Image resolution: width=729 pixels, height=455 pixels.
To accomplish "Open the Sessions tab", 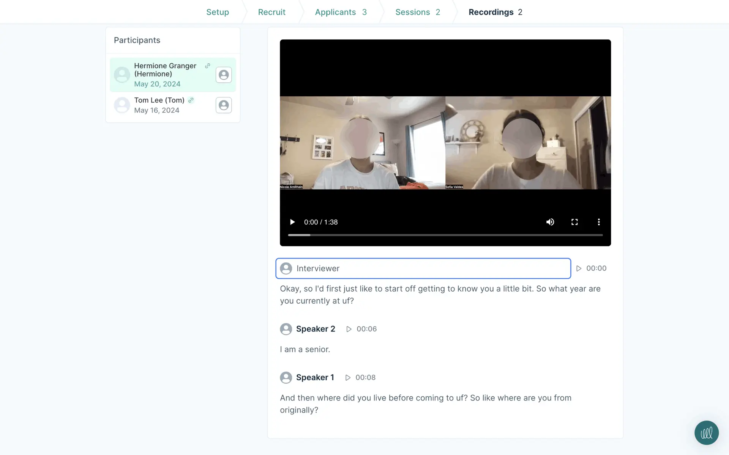I will pos(417,12).
